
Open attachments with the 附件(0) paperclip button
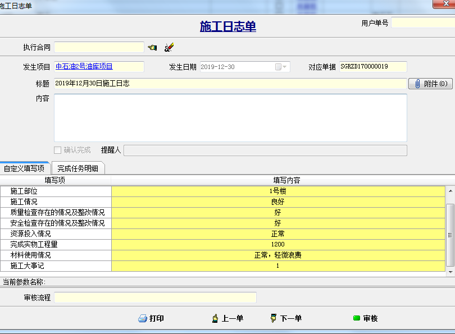[x=430, y=84]
